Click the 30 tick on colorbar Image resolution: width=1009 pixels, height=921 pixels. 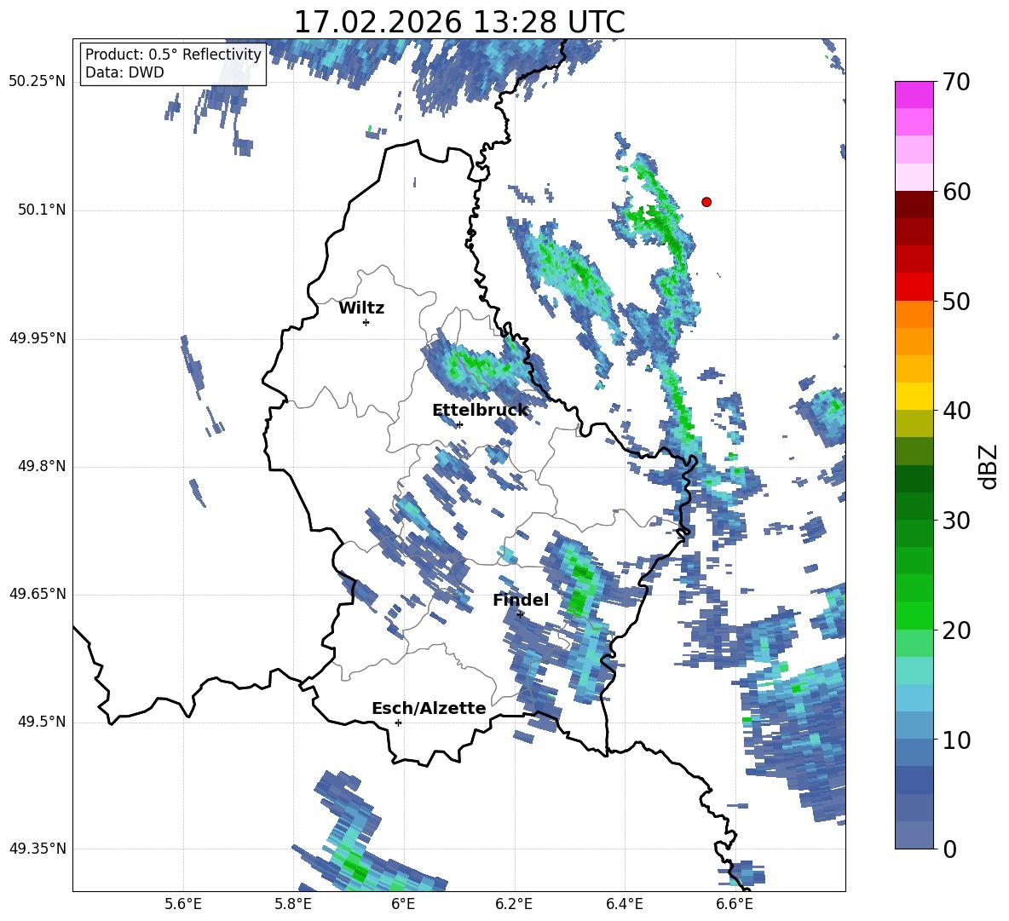pos(956,521)
